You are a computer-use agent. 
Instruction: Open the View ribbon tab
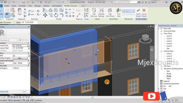pyautogui.click(x=30, y=6)
